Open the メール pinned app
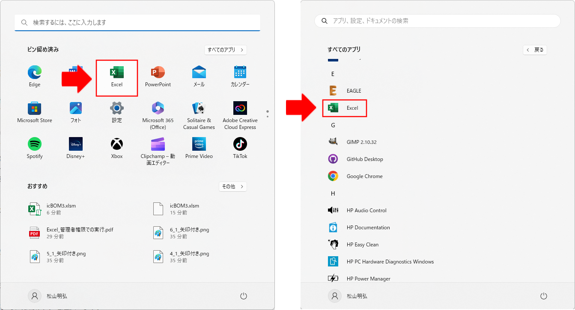 click(x=199, y=76)
